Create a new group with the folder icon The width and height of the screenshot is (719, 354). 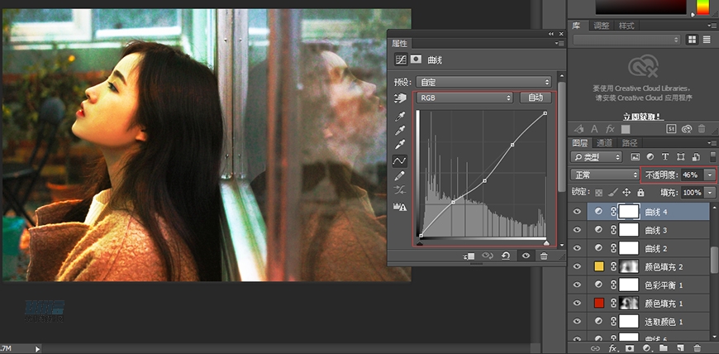click(663, 349)
